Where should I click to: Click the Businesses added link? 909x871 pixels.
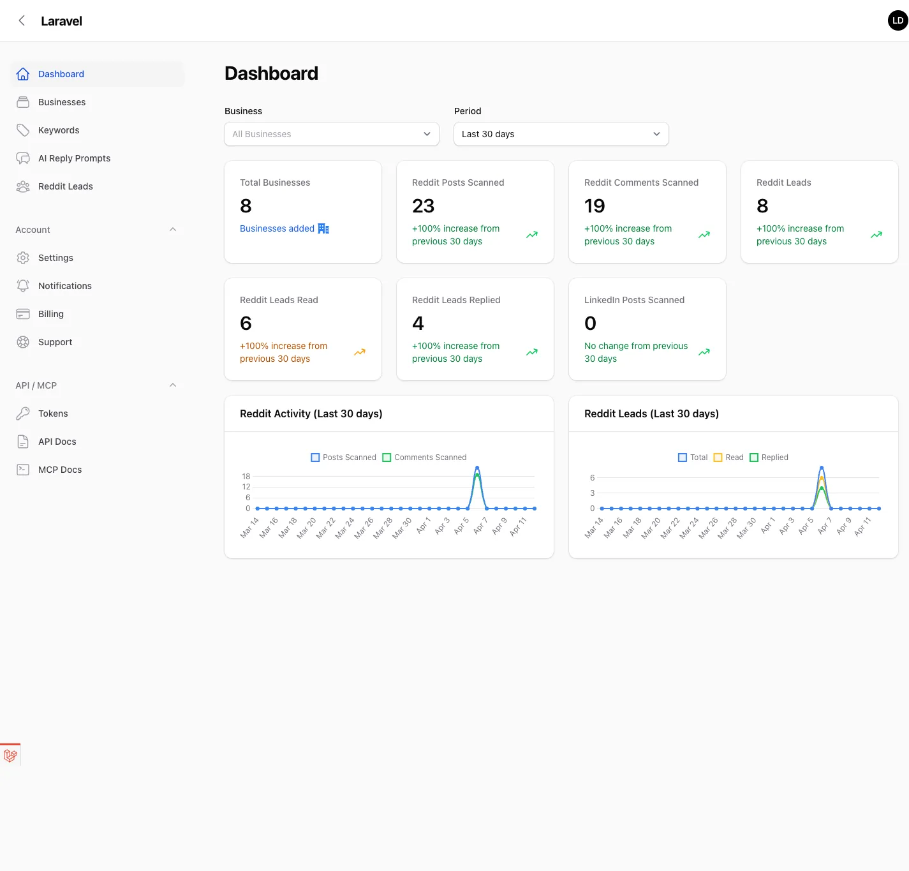tap(277, 228)
